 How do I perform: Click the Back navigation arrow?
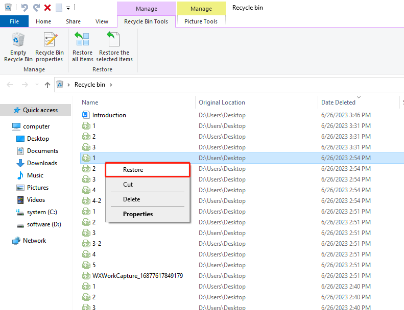click(x=10, y=85)
